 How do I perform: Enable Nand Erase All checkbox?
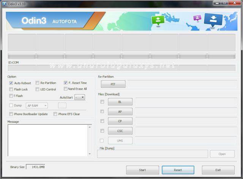pyautogui.click(x=66, y=89)
